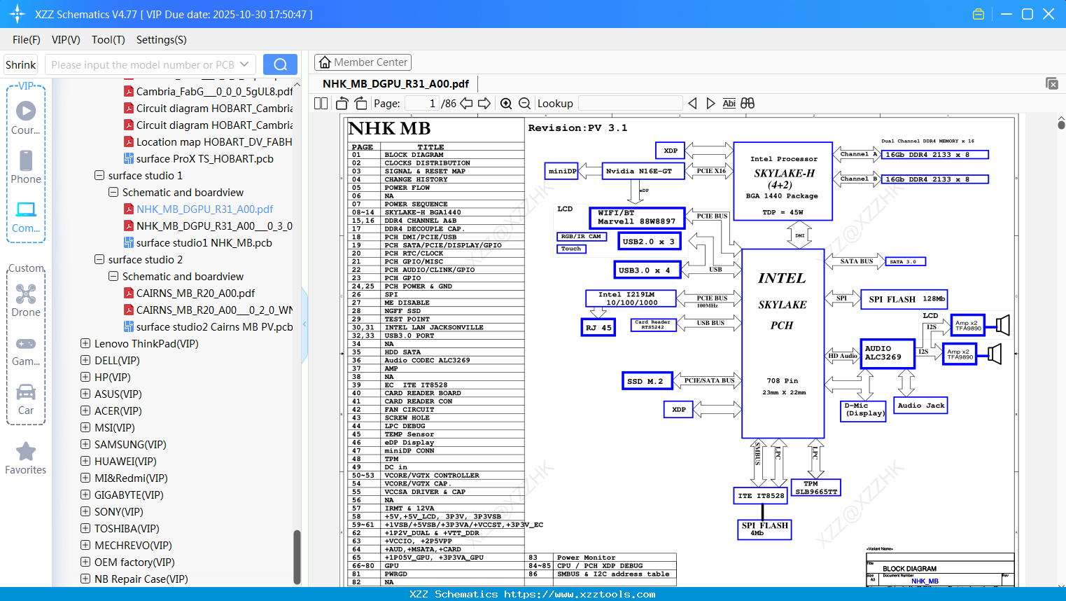1066x601 pixels.
Task: Collapse Schematic and boardview under studio 2
Action: (113, 276)
